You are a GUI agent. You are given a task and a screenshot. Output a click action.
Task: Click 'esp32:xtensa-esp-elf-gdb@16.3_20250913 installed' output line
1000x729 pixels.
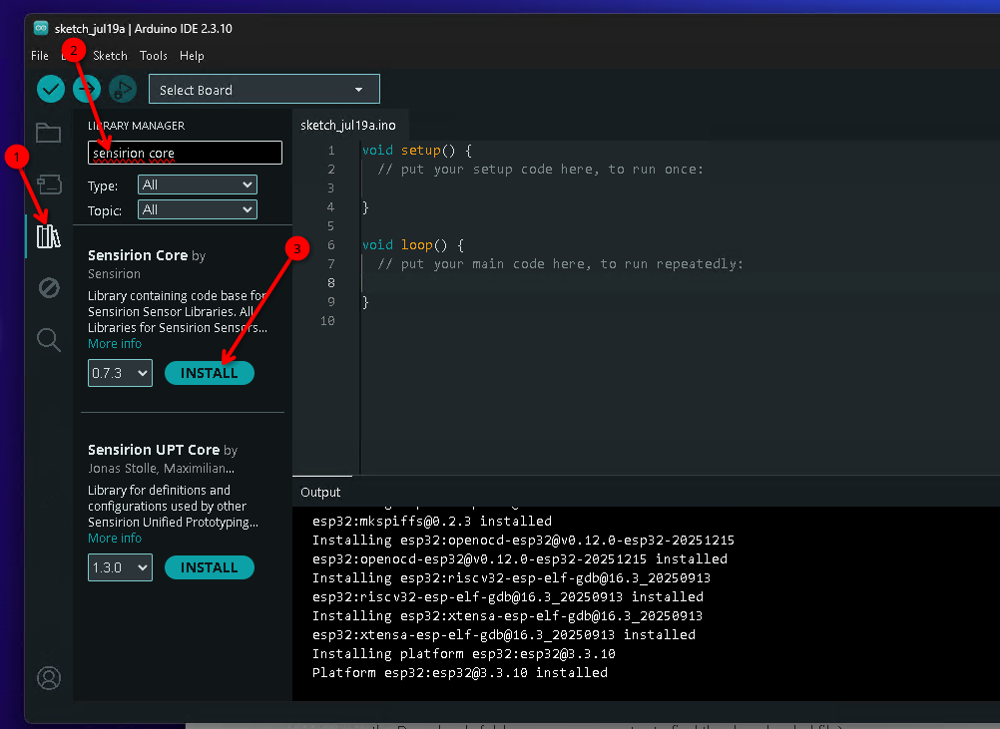pyautogui.click(x=504, y=634)
